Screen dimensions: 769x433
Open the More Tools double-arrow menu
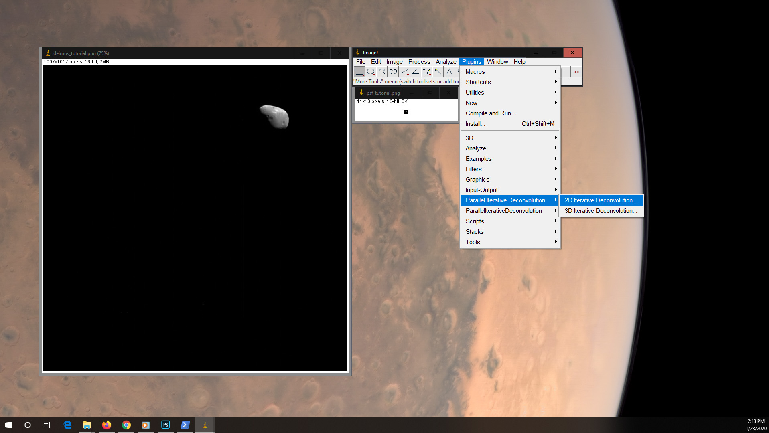(576, 72)
